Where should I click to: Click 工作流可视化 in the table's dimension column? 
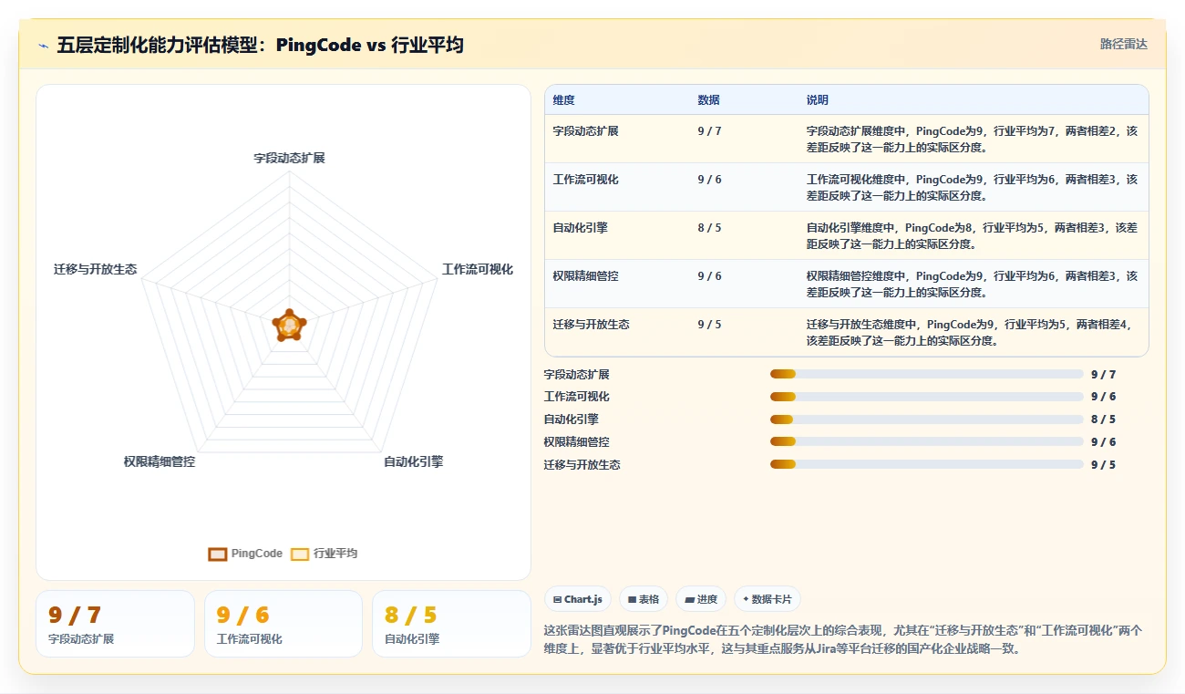(x=585, y=180)
